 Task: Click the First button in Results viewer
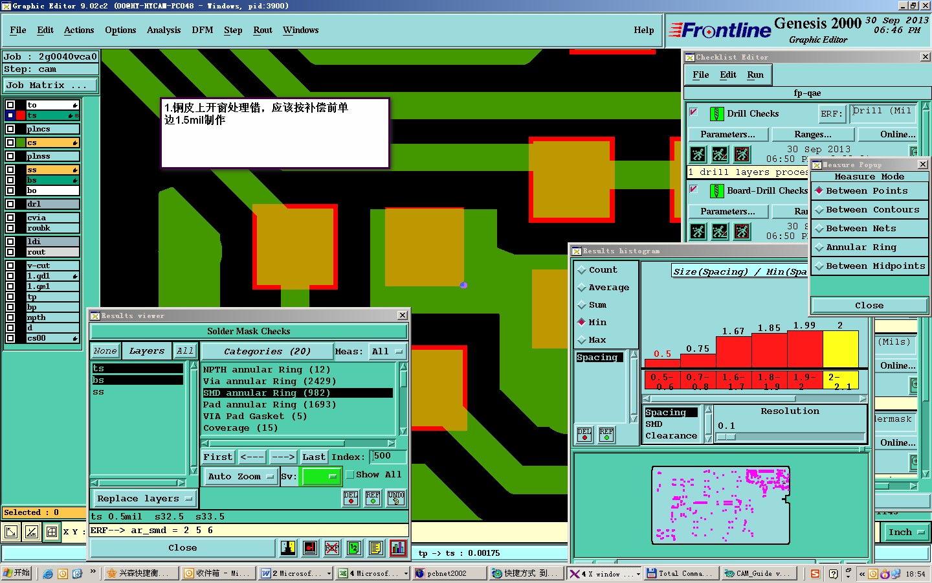tap(218, 457)
